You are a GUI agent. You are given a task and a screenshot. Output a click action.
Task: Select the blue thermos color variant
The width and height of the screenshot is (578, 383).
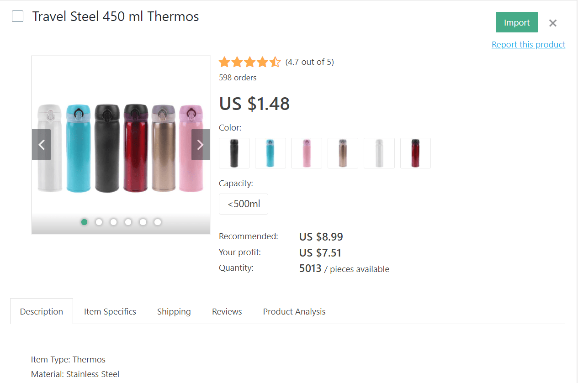270,153
